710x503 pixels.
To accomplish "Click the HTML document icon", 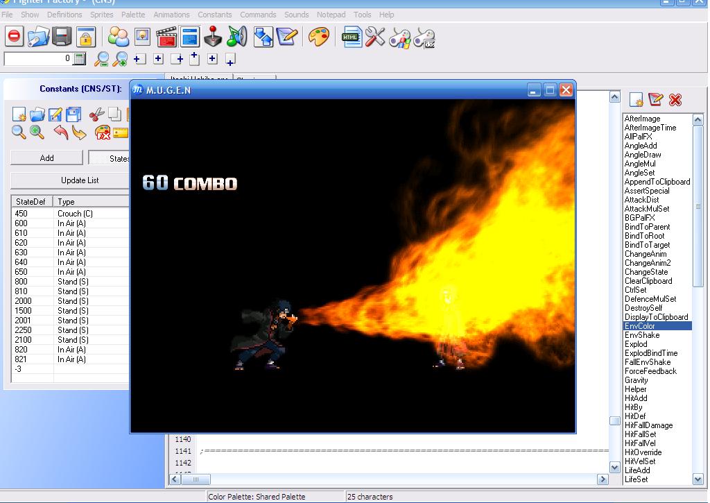I will click(x=352, y=37).
